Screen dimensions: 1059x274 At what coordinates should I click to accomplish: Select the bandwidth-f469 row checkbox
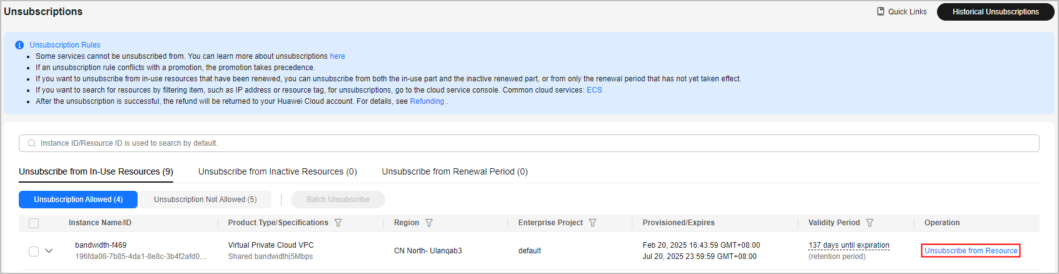(34, 251)
